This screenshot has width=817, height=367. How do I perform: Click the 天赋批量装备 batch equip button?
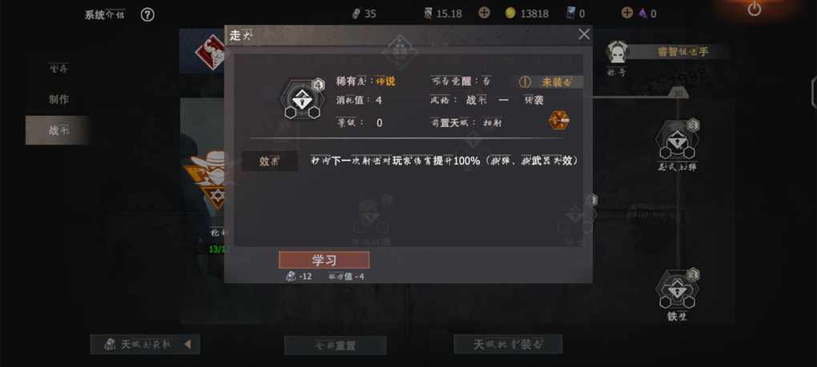coord(508,344)
